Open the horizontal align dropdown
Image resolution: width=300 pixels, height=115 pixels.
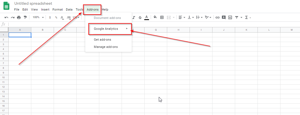pos(182,18)
